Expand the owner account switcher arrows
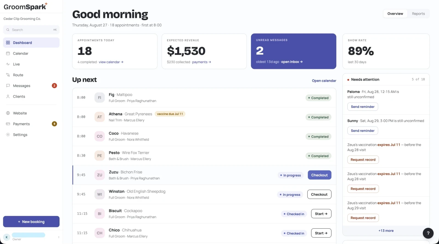Screen dimensions: 439x244 (59, 237)
